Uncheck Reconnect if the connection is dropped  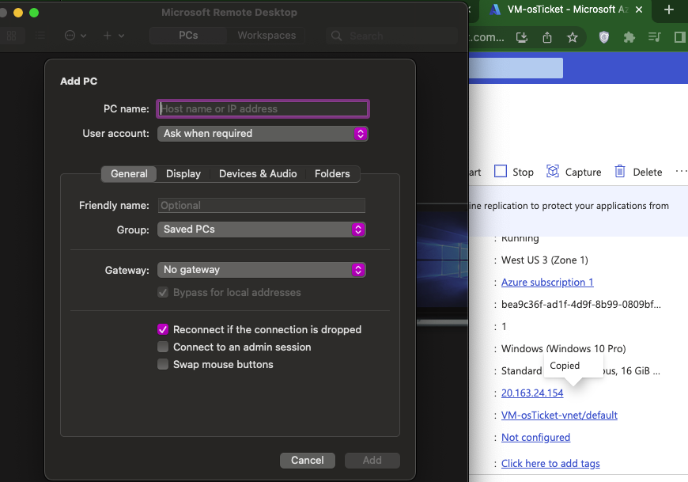(163, 329)
